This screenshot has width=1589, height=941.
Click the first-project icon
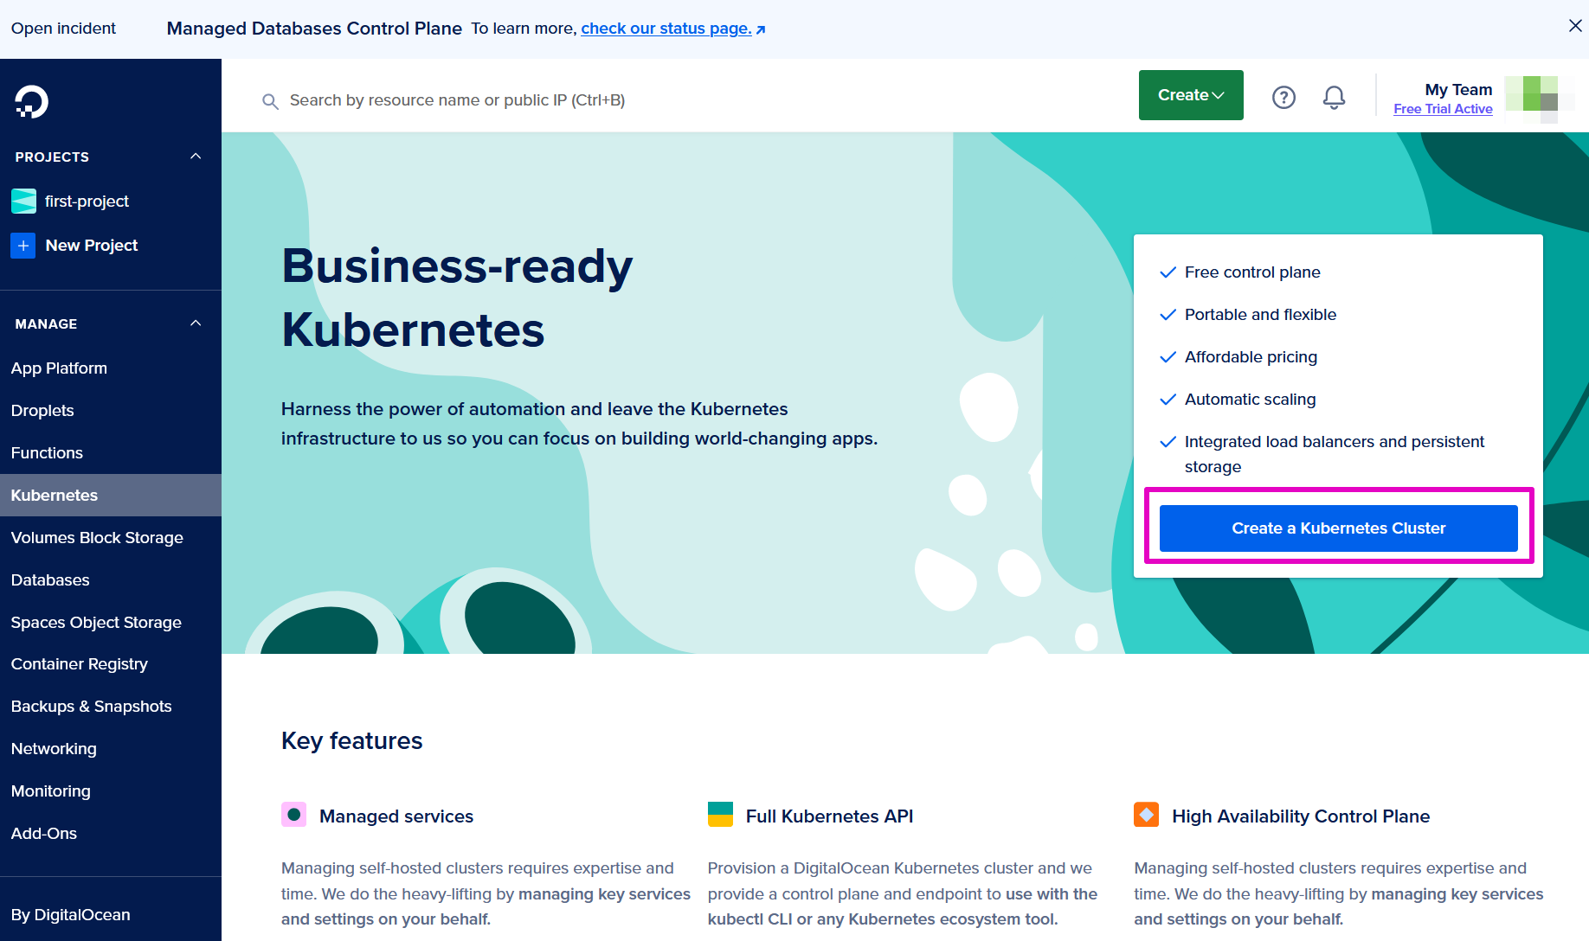click(x=23, y=201)
